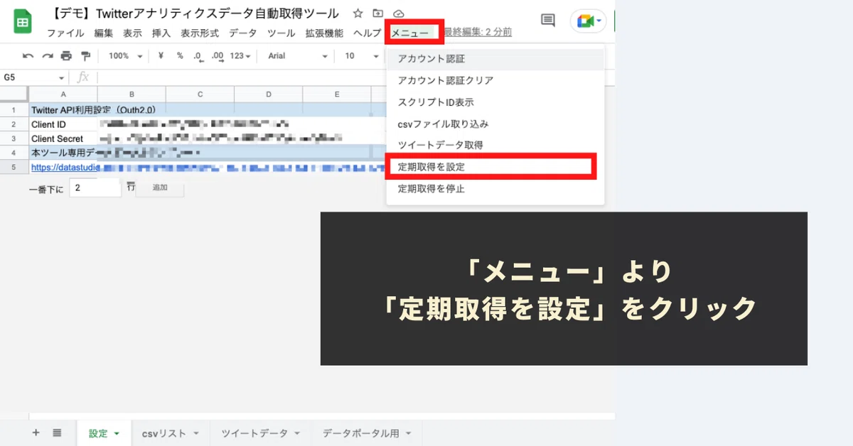Open the 表示 menu

(132, 33)
